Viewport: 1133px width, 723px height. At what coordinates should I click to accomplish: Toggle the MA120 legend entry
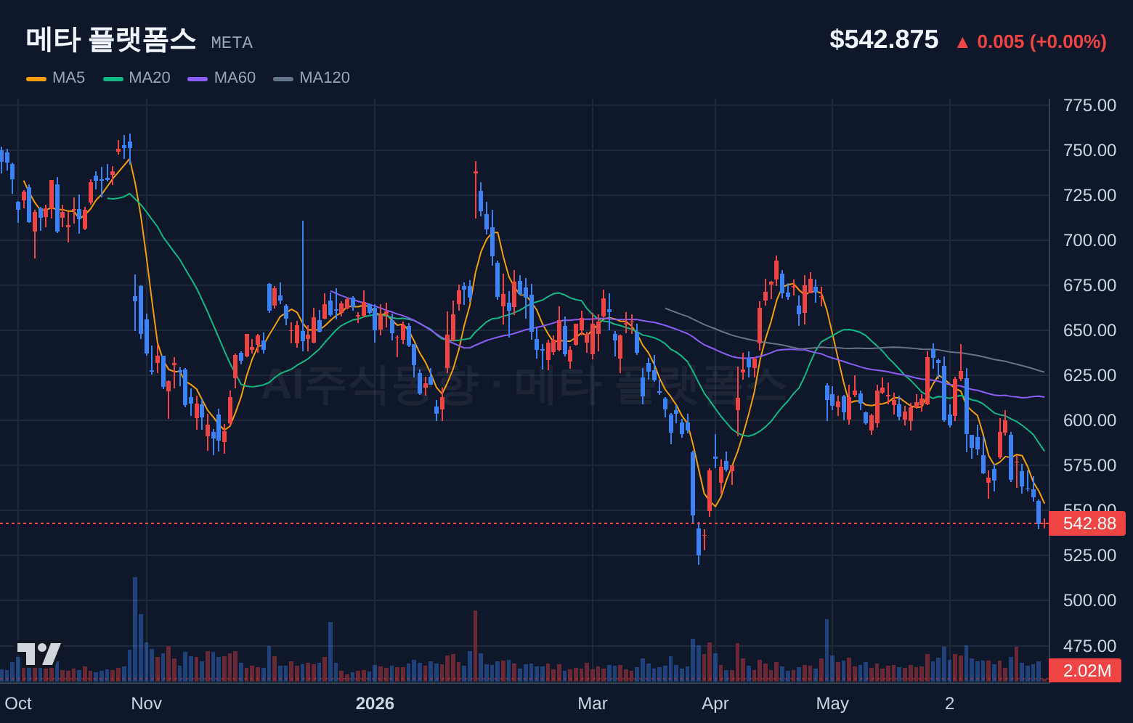[312, 78]
